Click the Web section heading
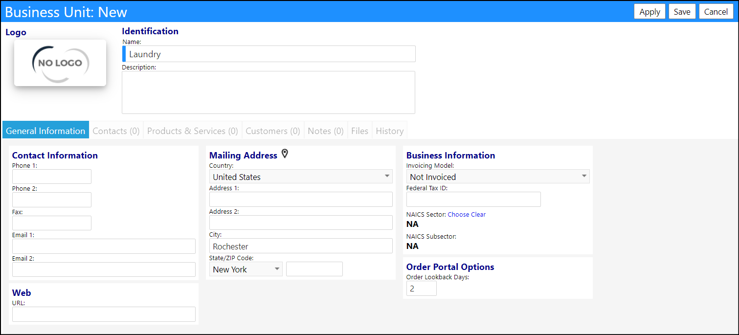Image resolution: width=739 pixels, height=335 pixels. coord(22,292)
